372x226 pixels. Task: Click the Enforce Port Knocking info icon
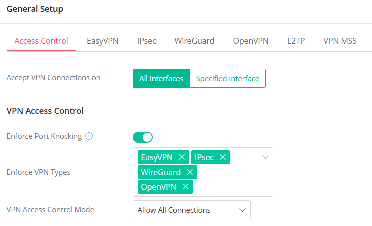click(x=89, y=136)
